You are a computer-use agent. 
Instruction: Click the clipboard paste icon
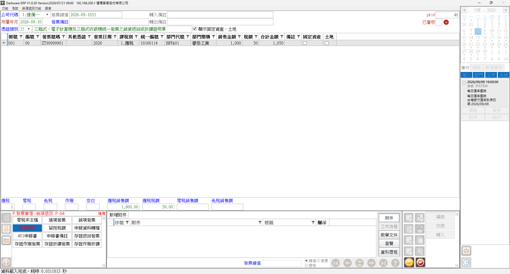tap(420, 240)
